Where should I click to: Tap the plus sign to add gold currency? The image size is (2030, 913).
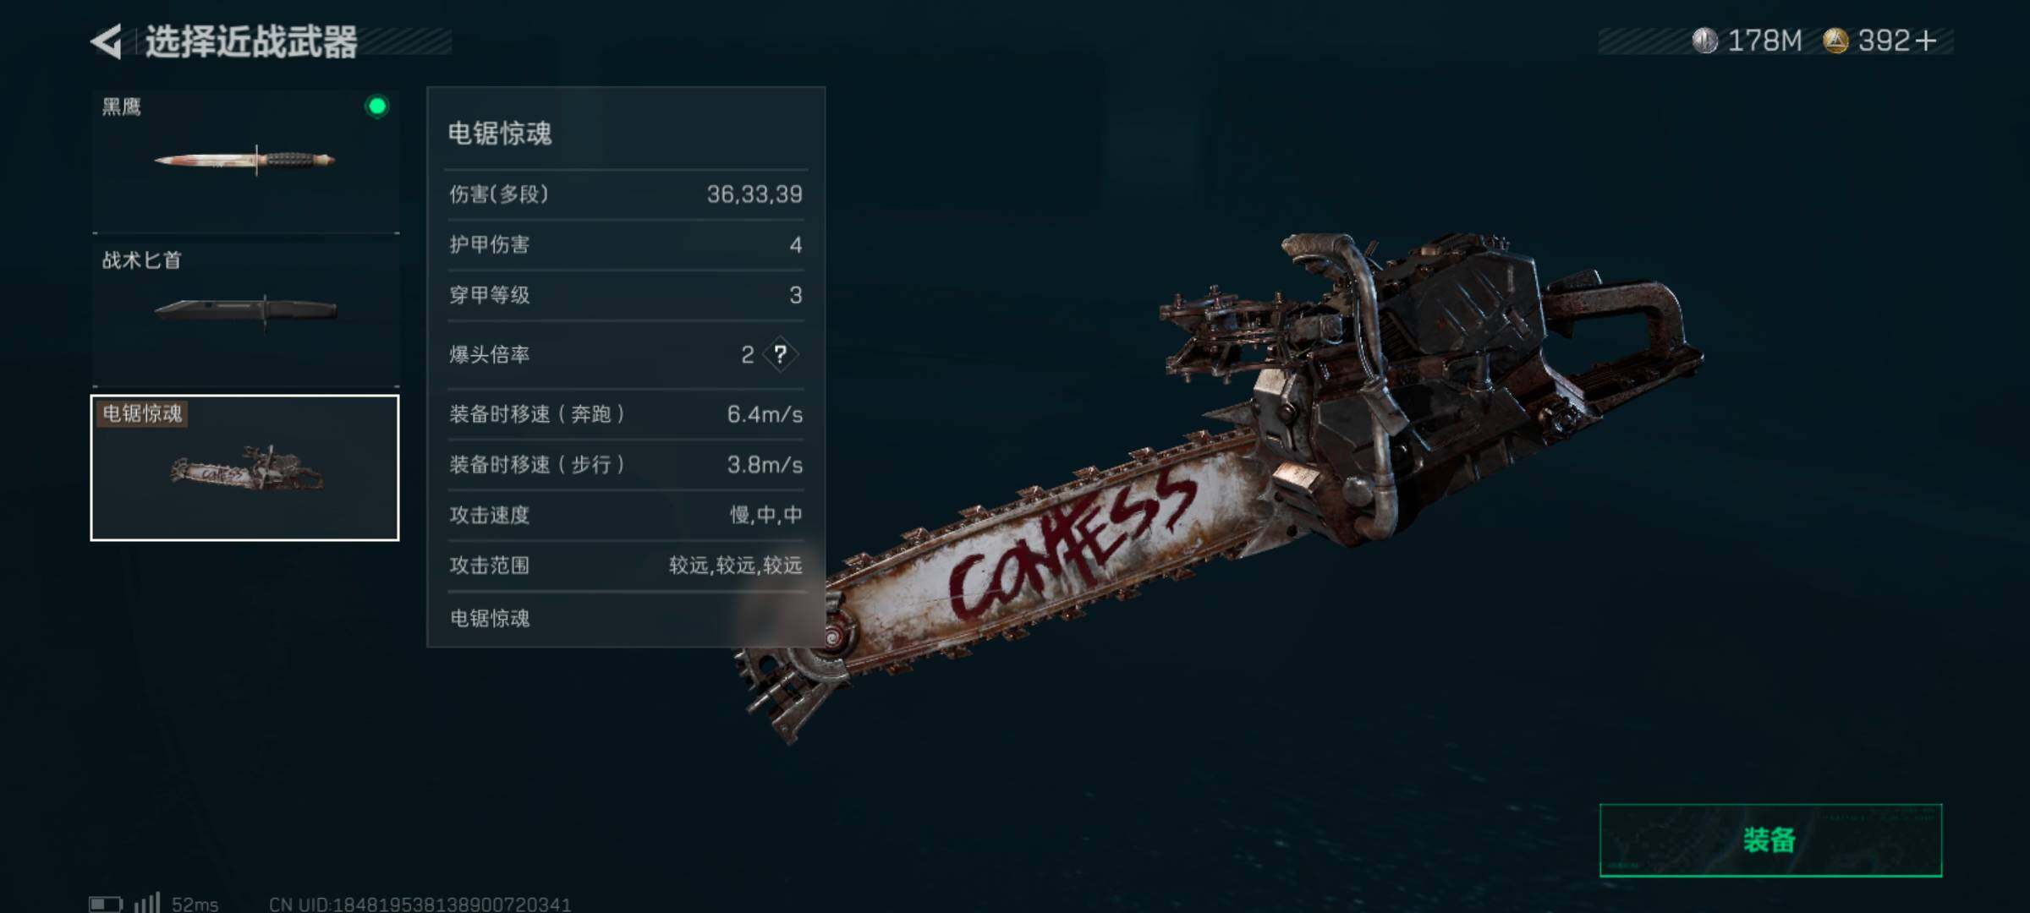coord(1925,41)
